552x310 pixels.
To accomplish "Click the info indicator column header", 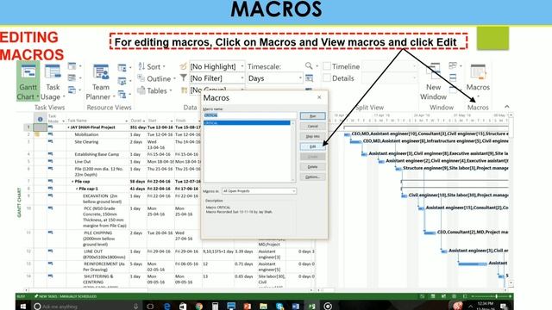I will click(x=41, y=119).
